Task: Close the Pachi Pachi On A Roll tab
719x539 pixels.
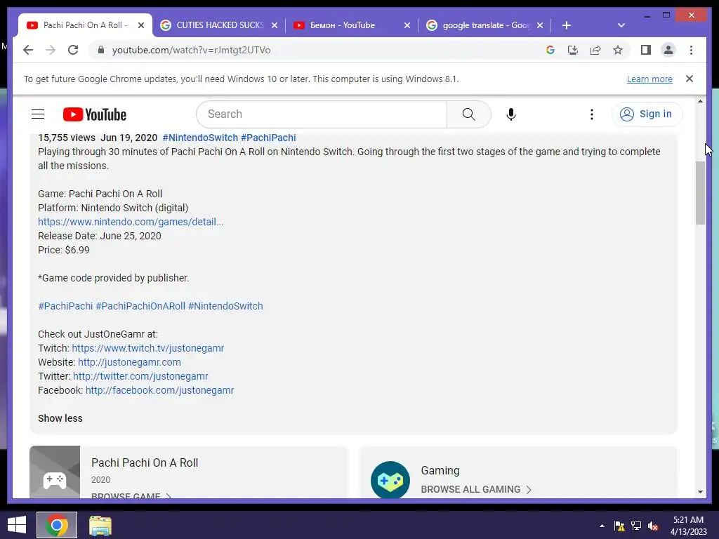Action: [141, 25]
